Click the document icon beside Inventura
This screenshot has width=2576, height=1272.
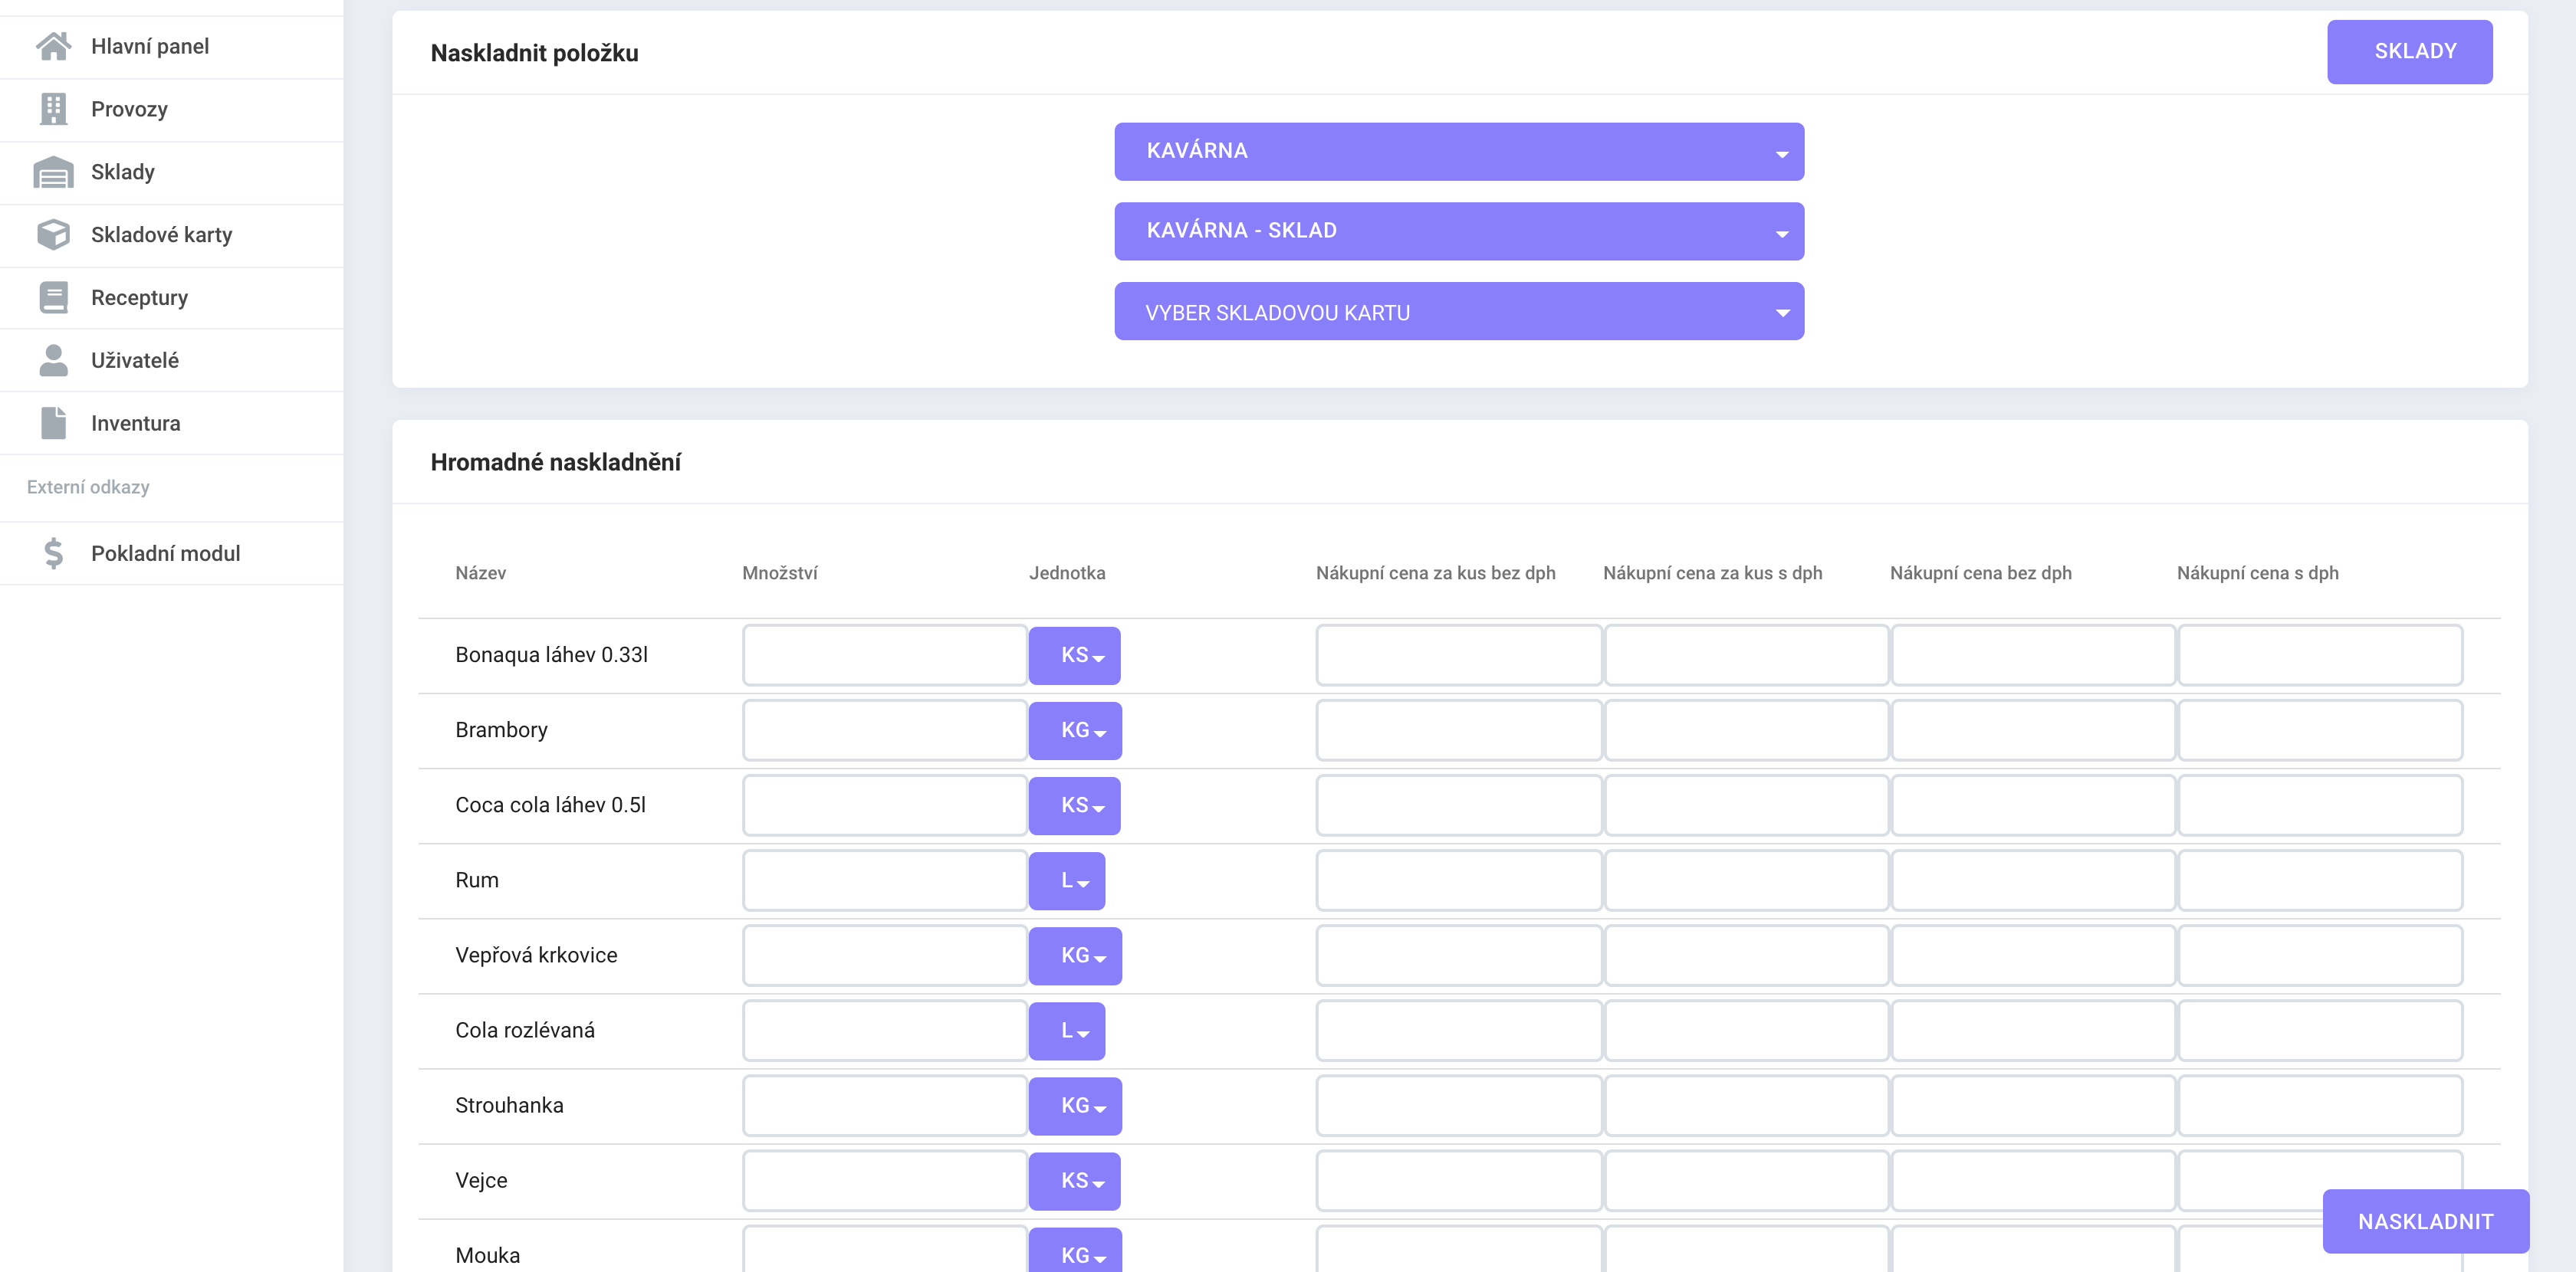[53, 424]
